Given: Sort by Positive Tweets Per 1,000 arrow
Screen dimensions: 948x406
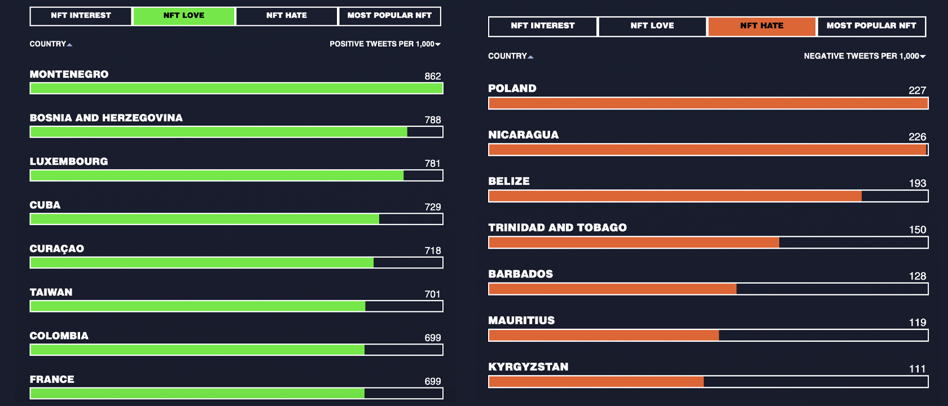Looking at the screenshot, I should point(438,45).
